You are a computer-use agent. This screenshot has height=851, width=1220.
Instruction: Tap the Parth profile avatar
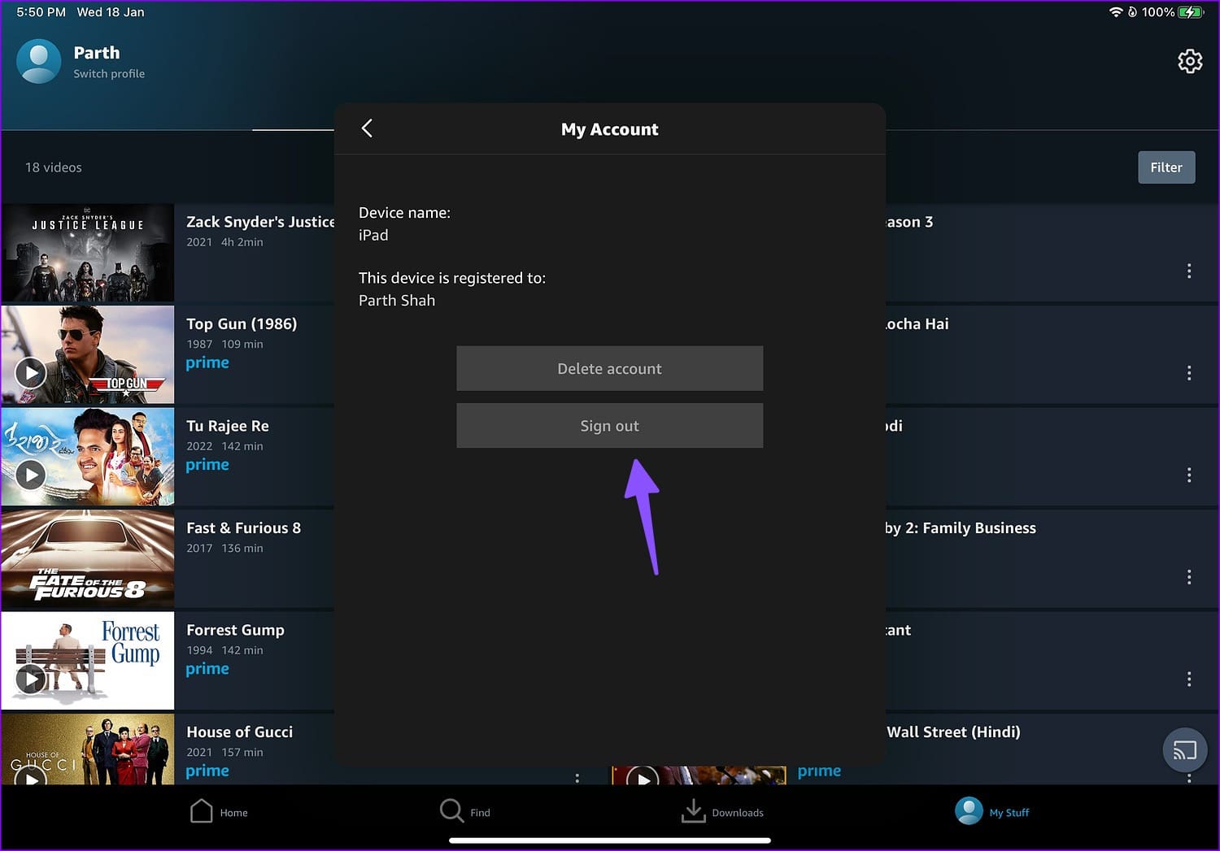tap(39, 61)
